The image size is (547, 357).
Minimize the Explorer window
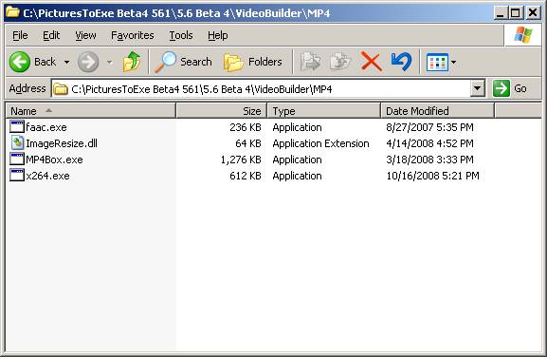(500, 13)
